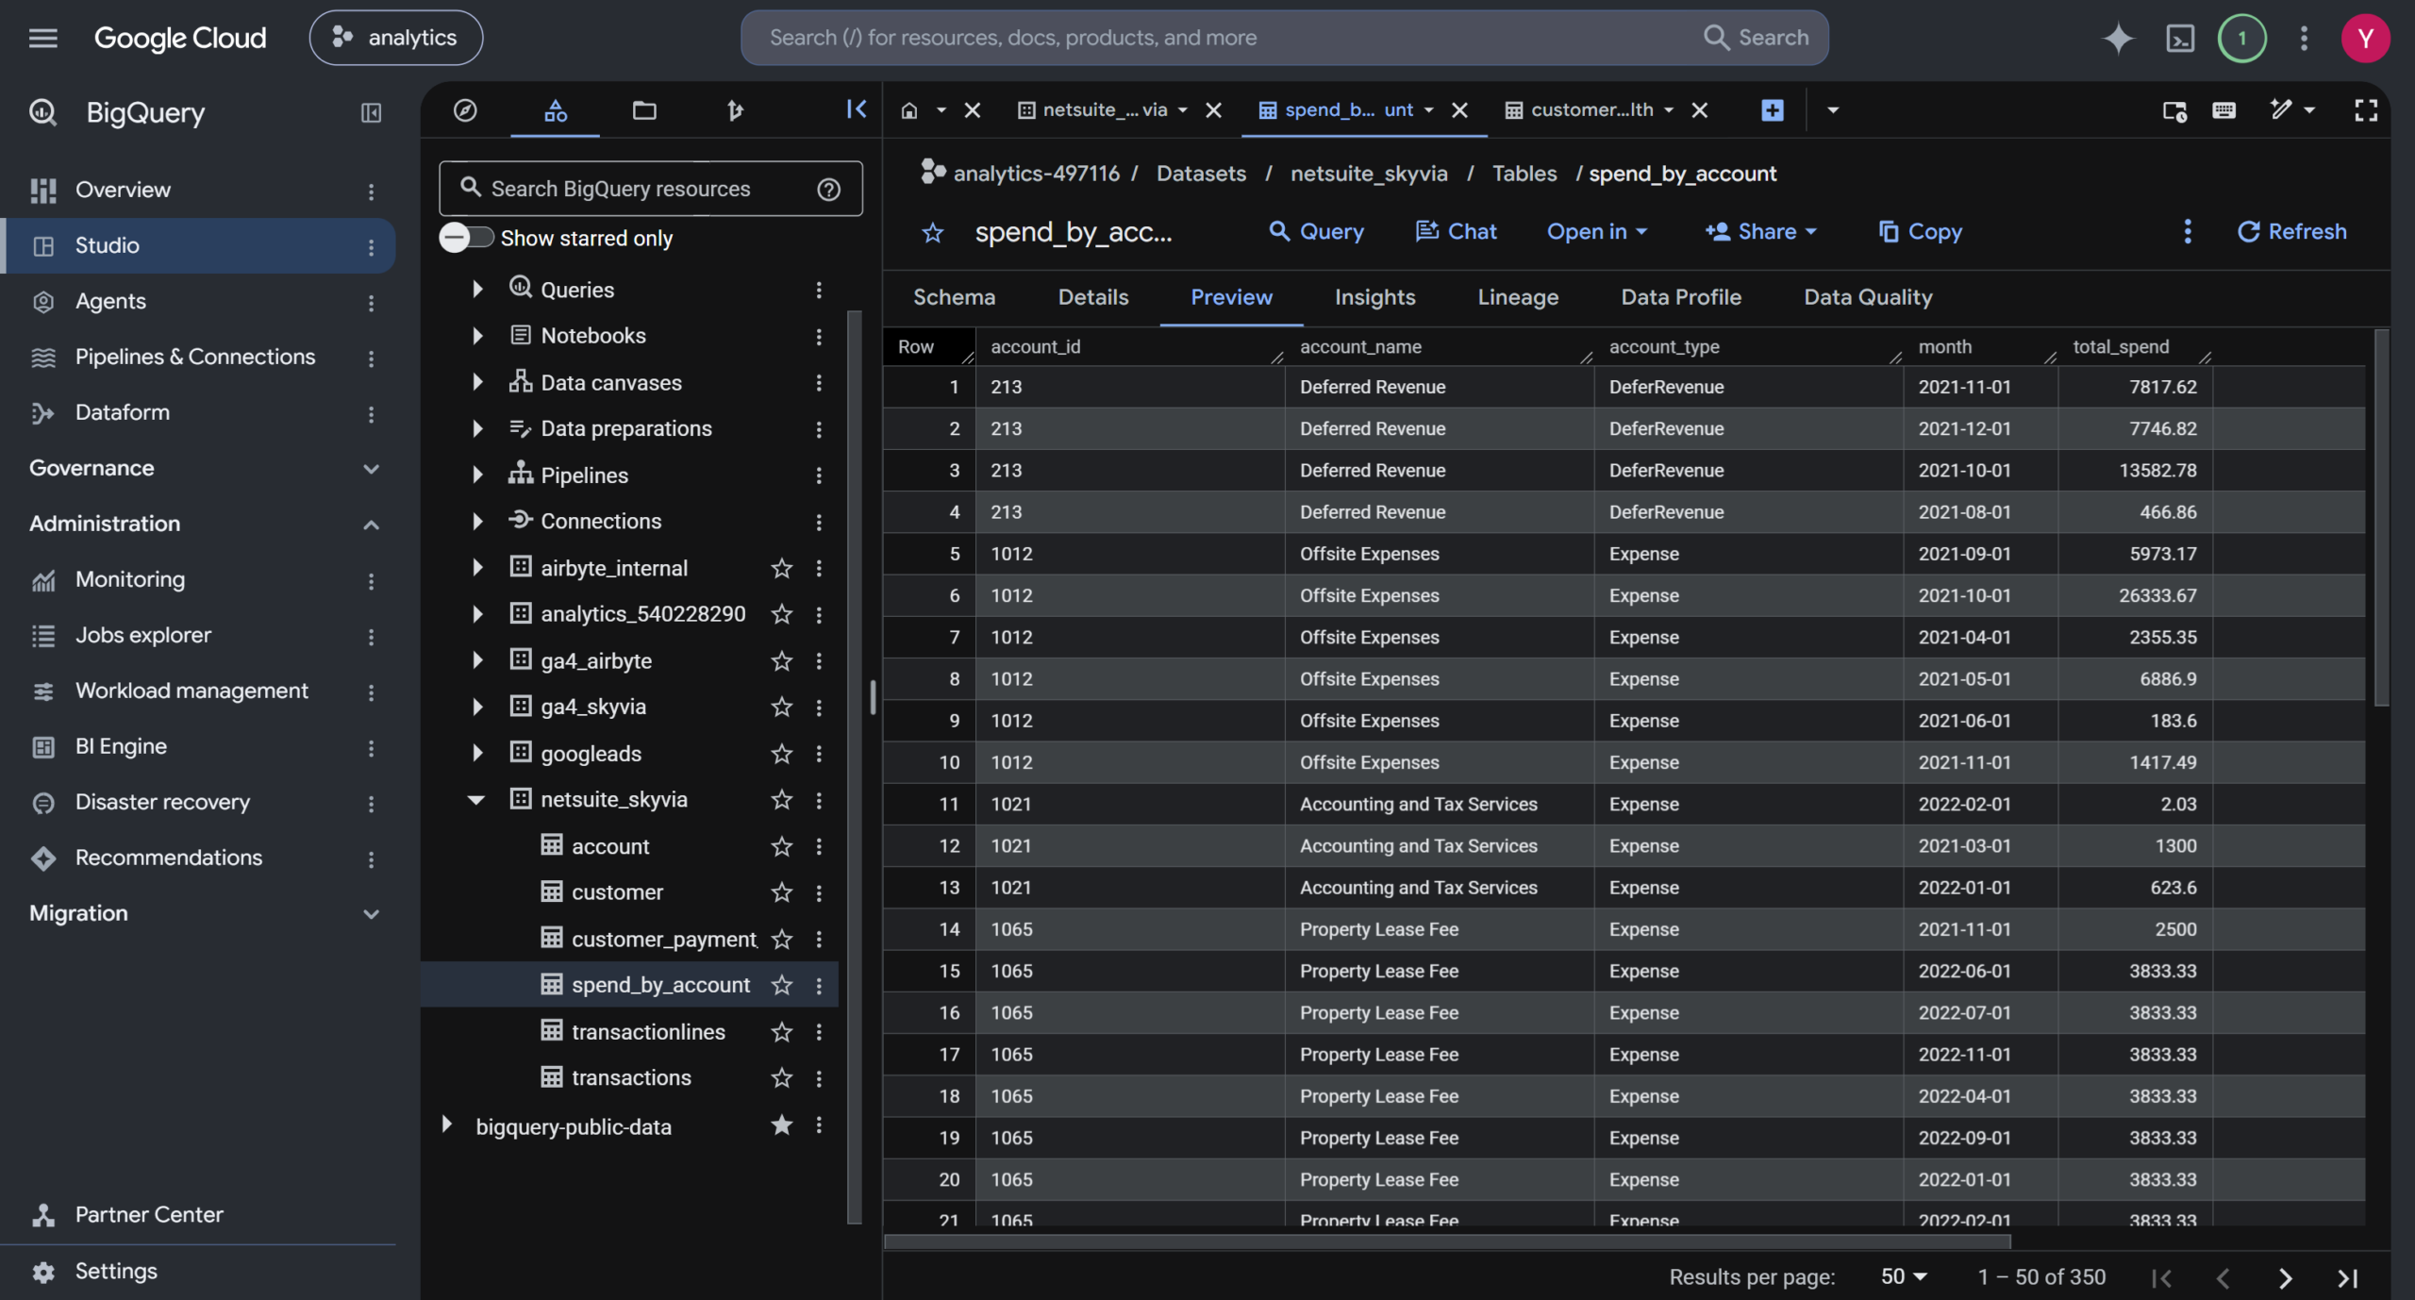Switch to the Data Profile tab
Image resolution: width=2415 pixels, height=1300 pixels.
[1680, 297]
